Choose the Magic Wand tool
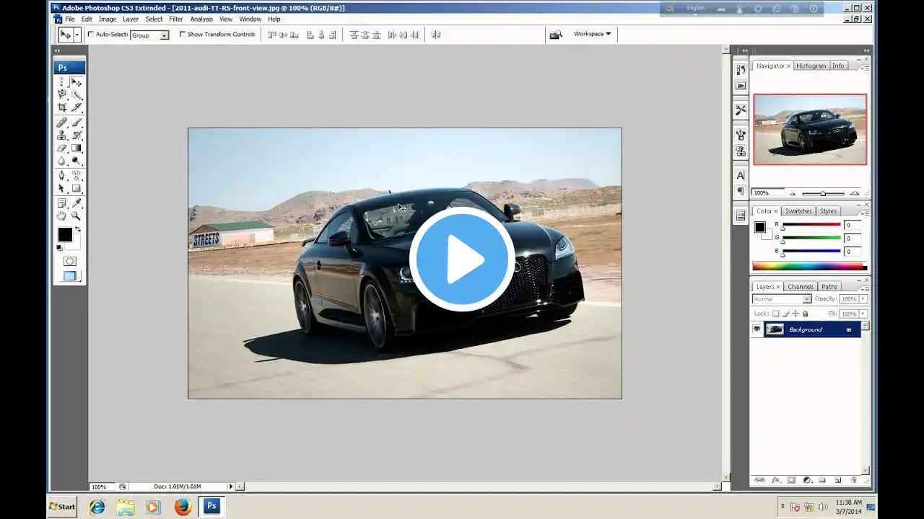Viewport: 924px width, 519px height. pyautogui.click(x=76, y=94)
